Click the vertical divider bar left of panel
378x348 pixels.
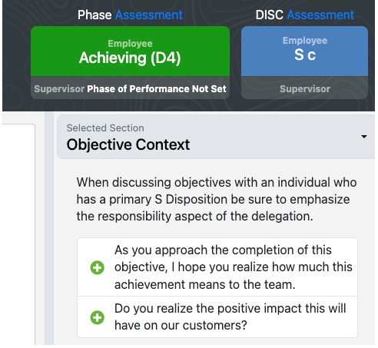[x=49, y=228]
